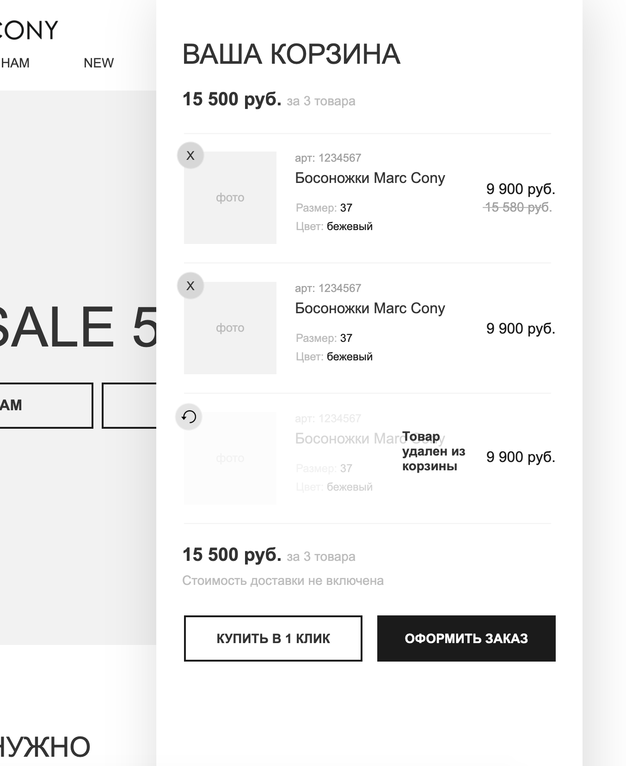This screenshot has height=766, width=626.
Task: Click the ВАША КОРЗИНА cart heading
Action: point(291,54)
